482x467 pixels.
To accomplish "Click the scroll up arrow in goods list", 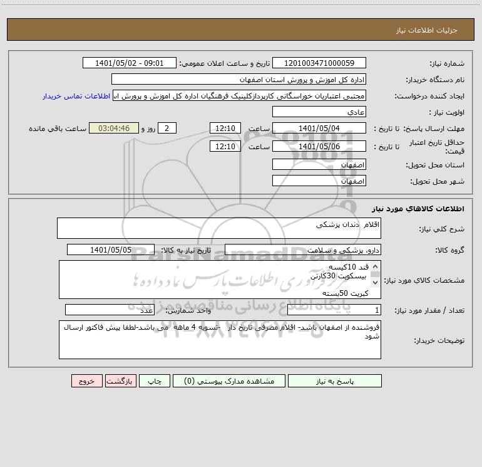I will [x=375, y=266].
